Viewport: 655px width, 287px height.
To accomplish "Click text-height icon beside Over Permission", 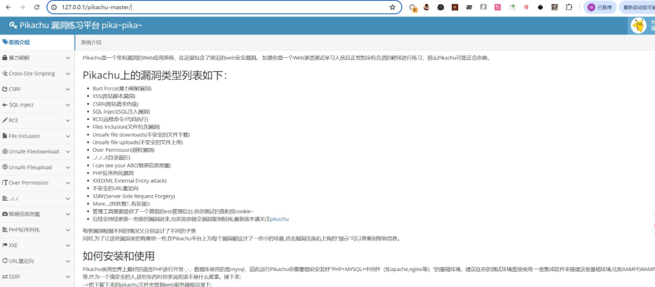I will (x=5, y=183).
